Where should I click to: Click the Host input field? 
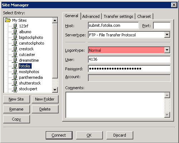[x=113, y=25]
